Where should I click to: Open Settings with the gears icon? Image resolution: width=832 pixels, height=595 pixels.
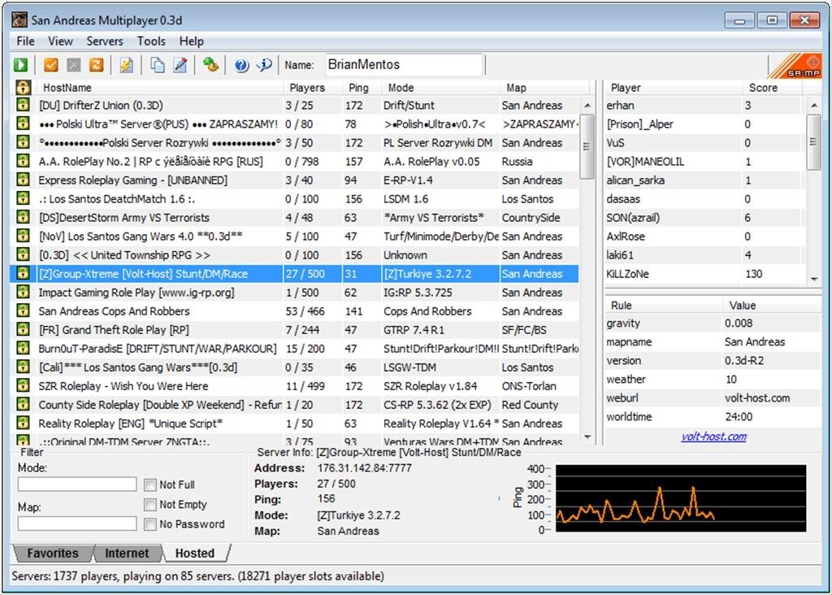210,65
